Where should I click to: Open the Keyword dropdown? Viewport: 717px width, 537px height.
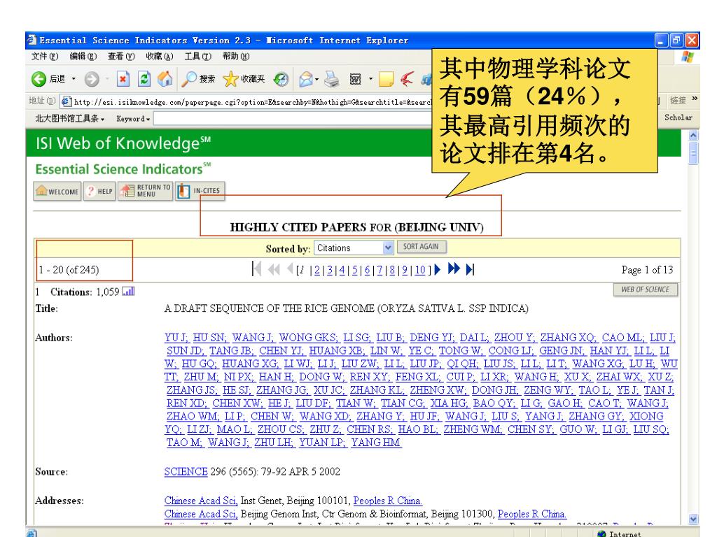tap(133, 119)
